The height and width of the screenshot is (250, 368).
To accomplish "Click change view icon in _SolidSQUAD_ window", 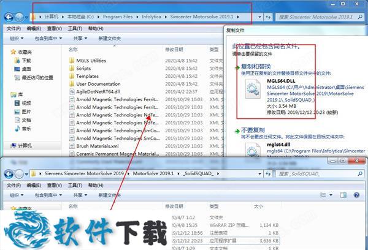I will [x=323, y=195].
